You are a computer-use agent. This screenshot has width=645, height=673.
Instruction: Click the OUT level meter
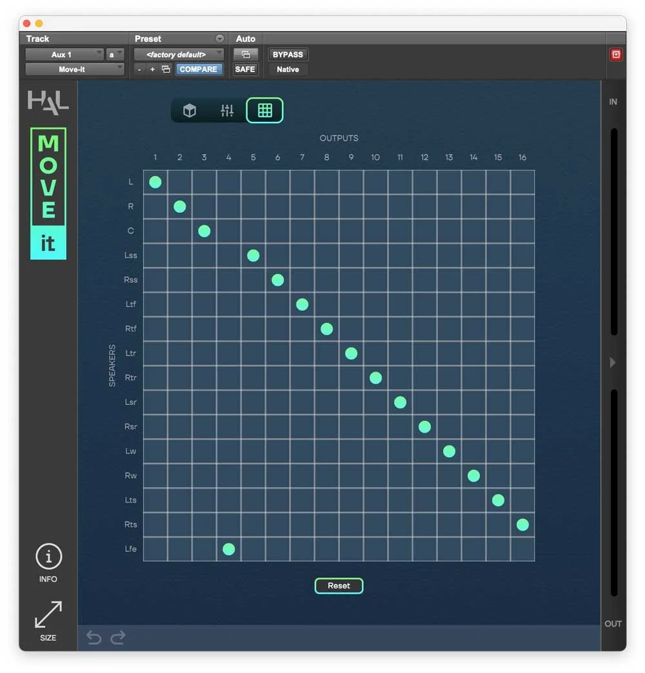pos(614,493)
